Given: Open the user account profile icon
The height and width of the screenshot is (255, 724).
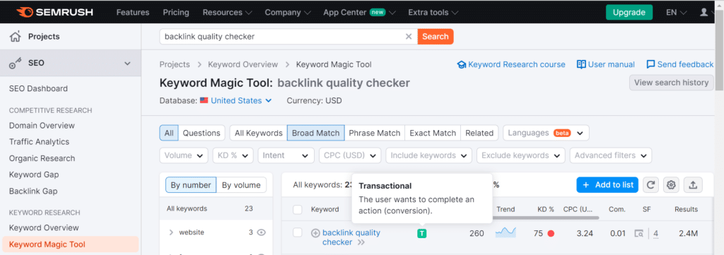Looking at the screenshot, I should (703, 13).
